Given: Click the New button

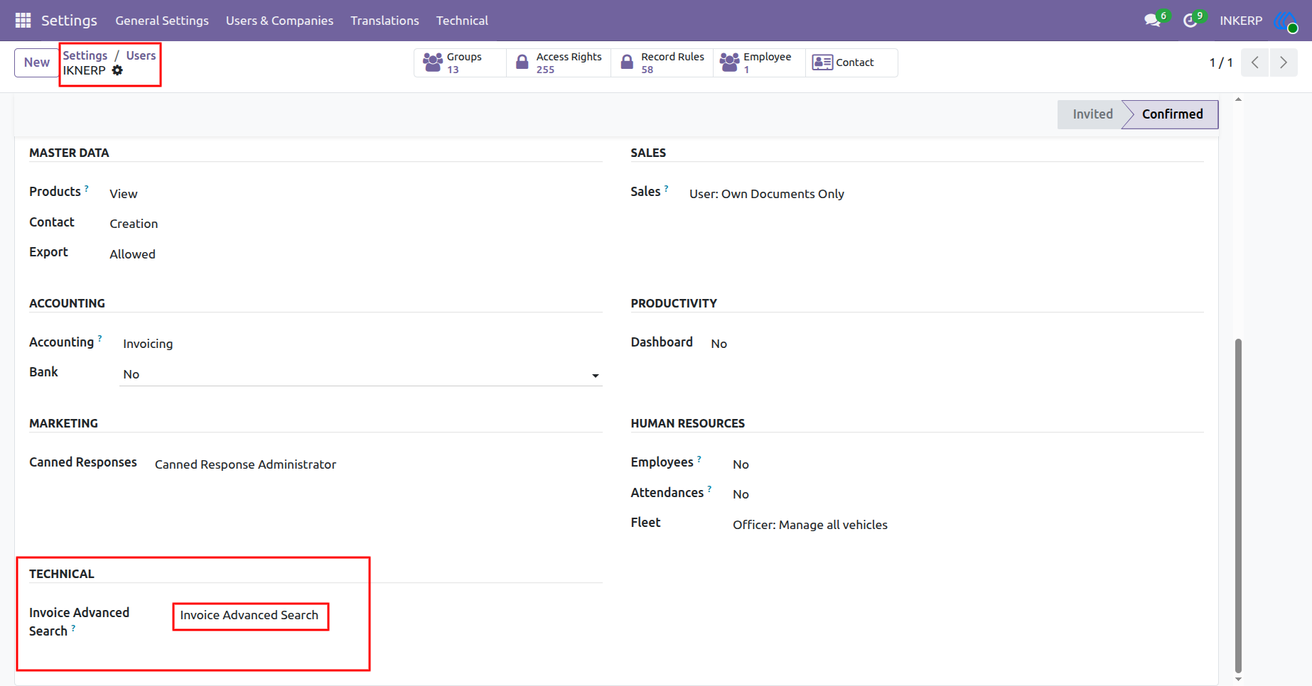Looking at the screenshot, I should pos(36,62).
